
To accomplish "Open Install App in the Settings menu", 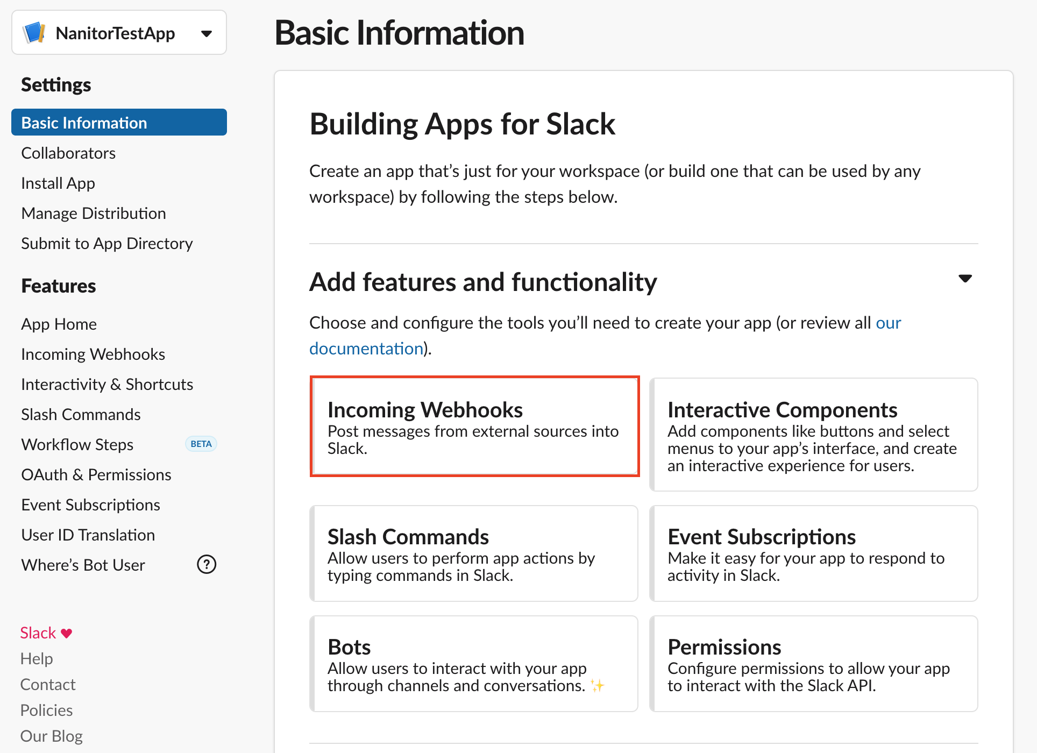I will tap(58, 183).
